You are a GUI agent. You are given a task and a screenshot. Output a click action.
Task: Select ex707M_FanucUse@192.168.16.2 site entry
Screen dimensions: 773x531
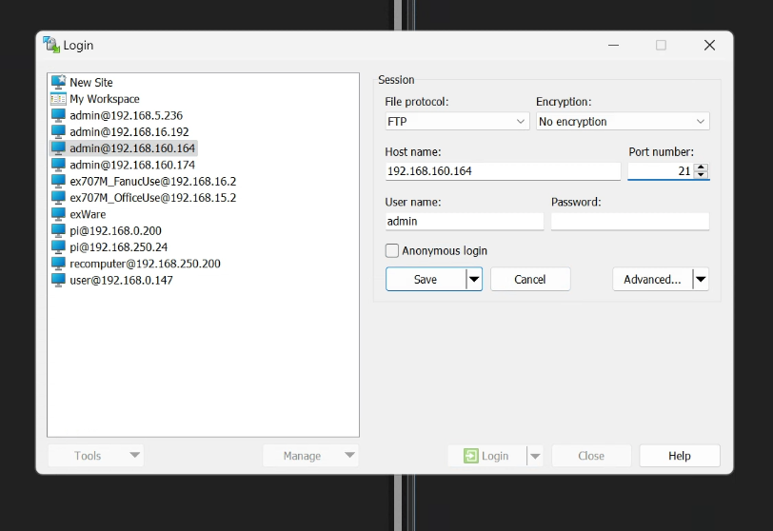(x=152, y=182)
